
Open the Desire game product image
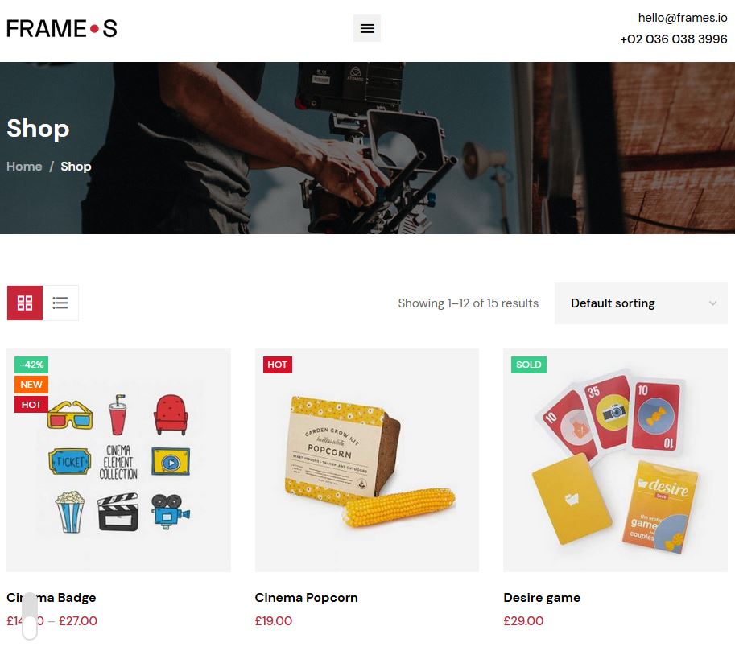click(616, 459)
